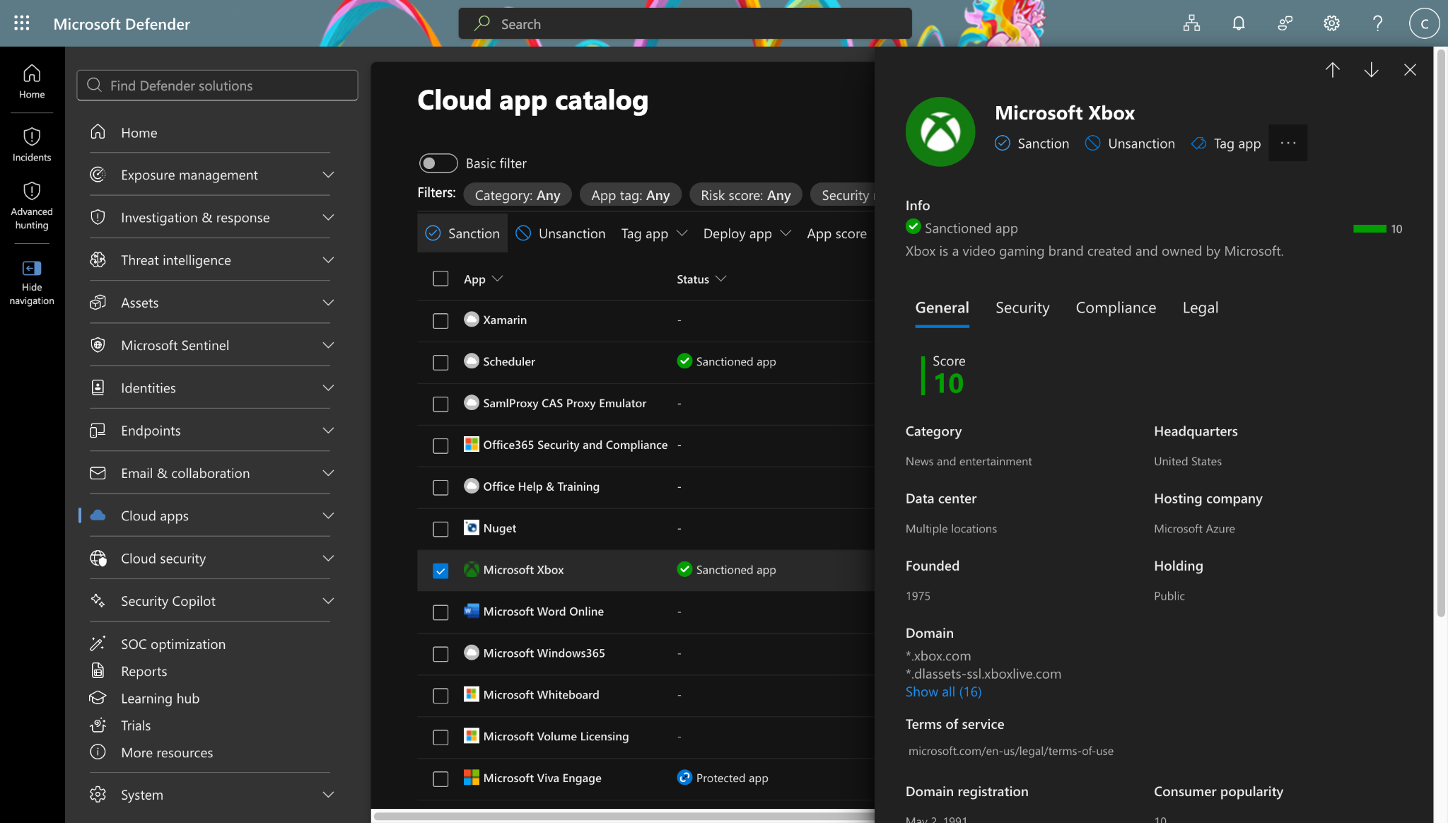
Task: Open the settings gear
Action: click(x=1331, y=23)
